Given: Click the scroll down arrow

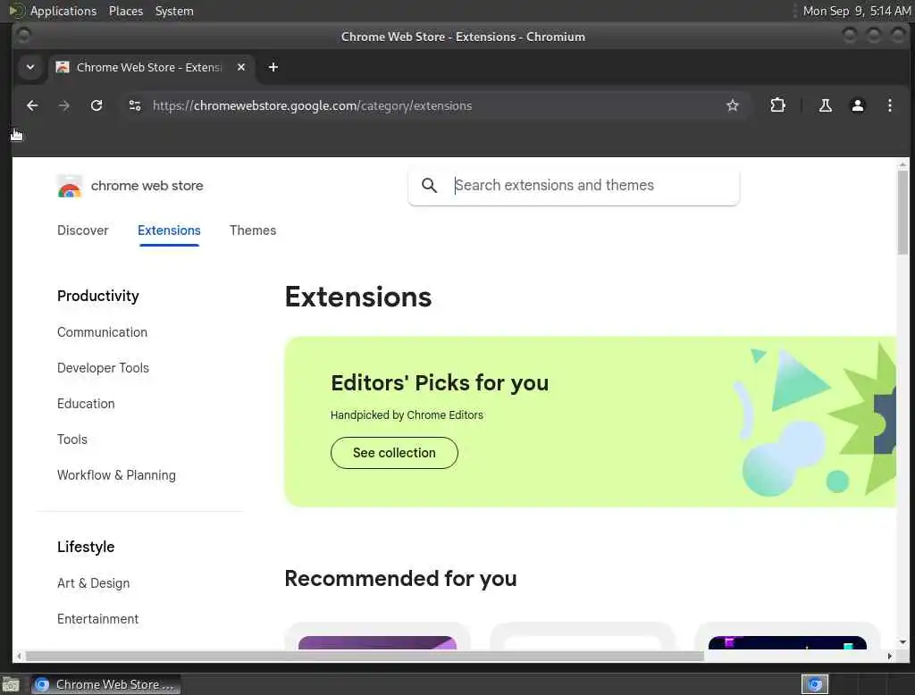Looking at the screenshot, I should pos(902,642).
